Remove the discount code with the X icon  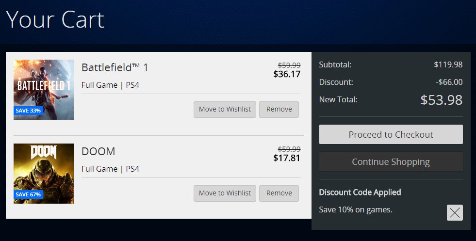[x=455, y=212]
